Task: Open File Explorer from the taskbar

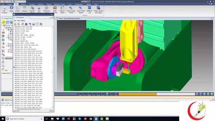Action: pyautogui.click(x=52, y=119)
